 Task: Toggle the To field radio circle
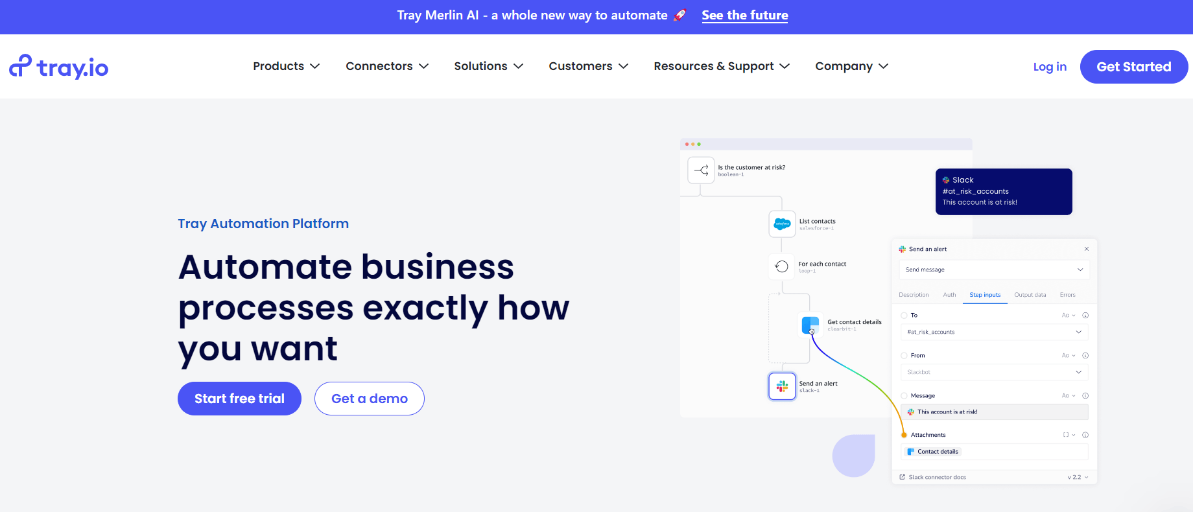pos(904,316)
